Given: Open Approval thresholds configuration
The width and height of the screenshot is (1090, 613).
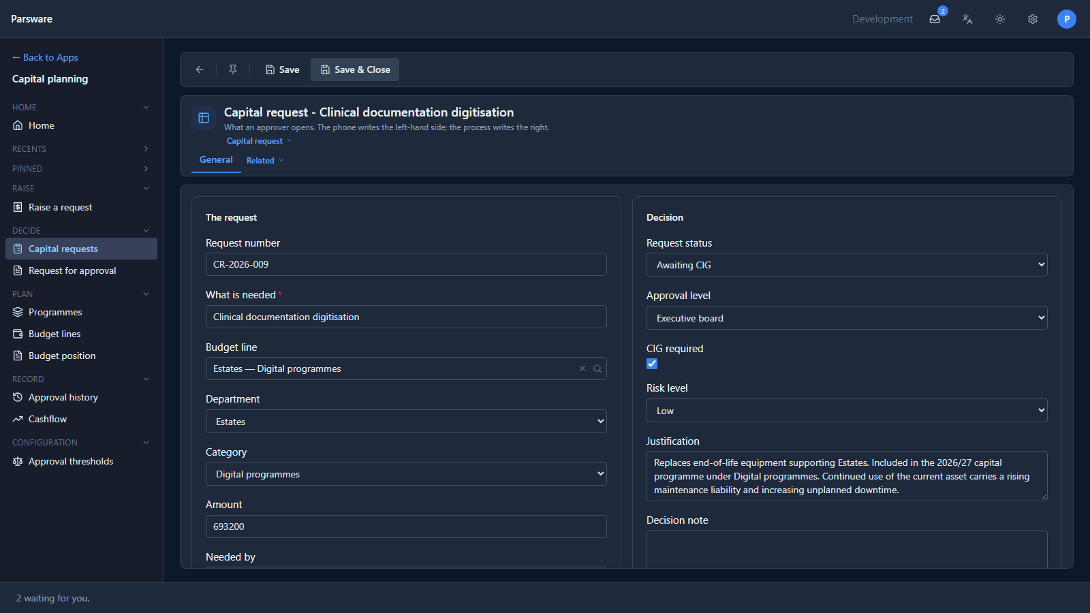Looking at the screenshot, I should click(x=81, y=461).
